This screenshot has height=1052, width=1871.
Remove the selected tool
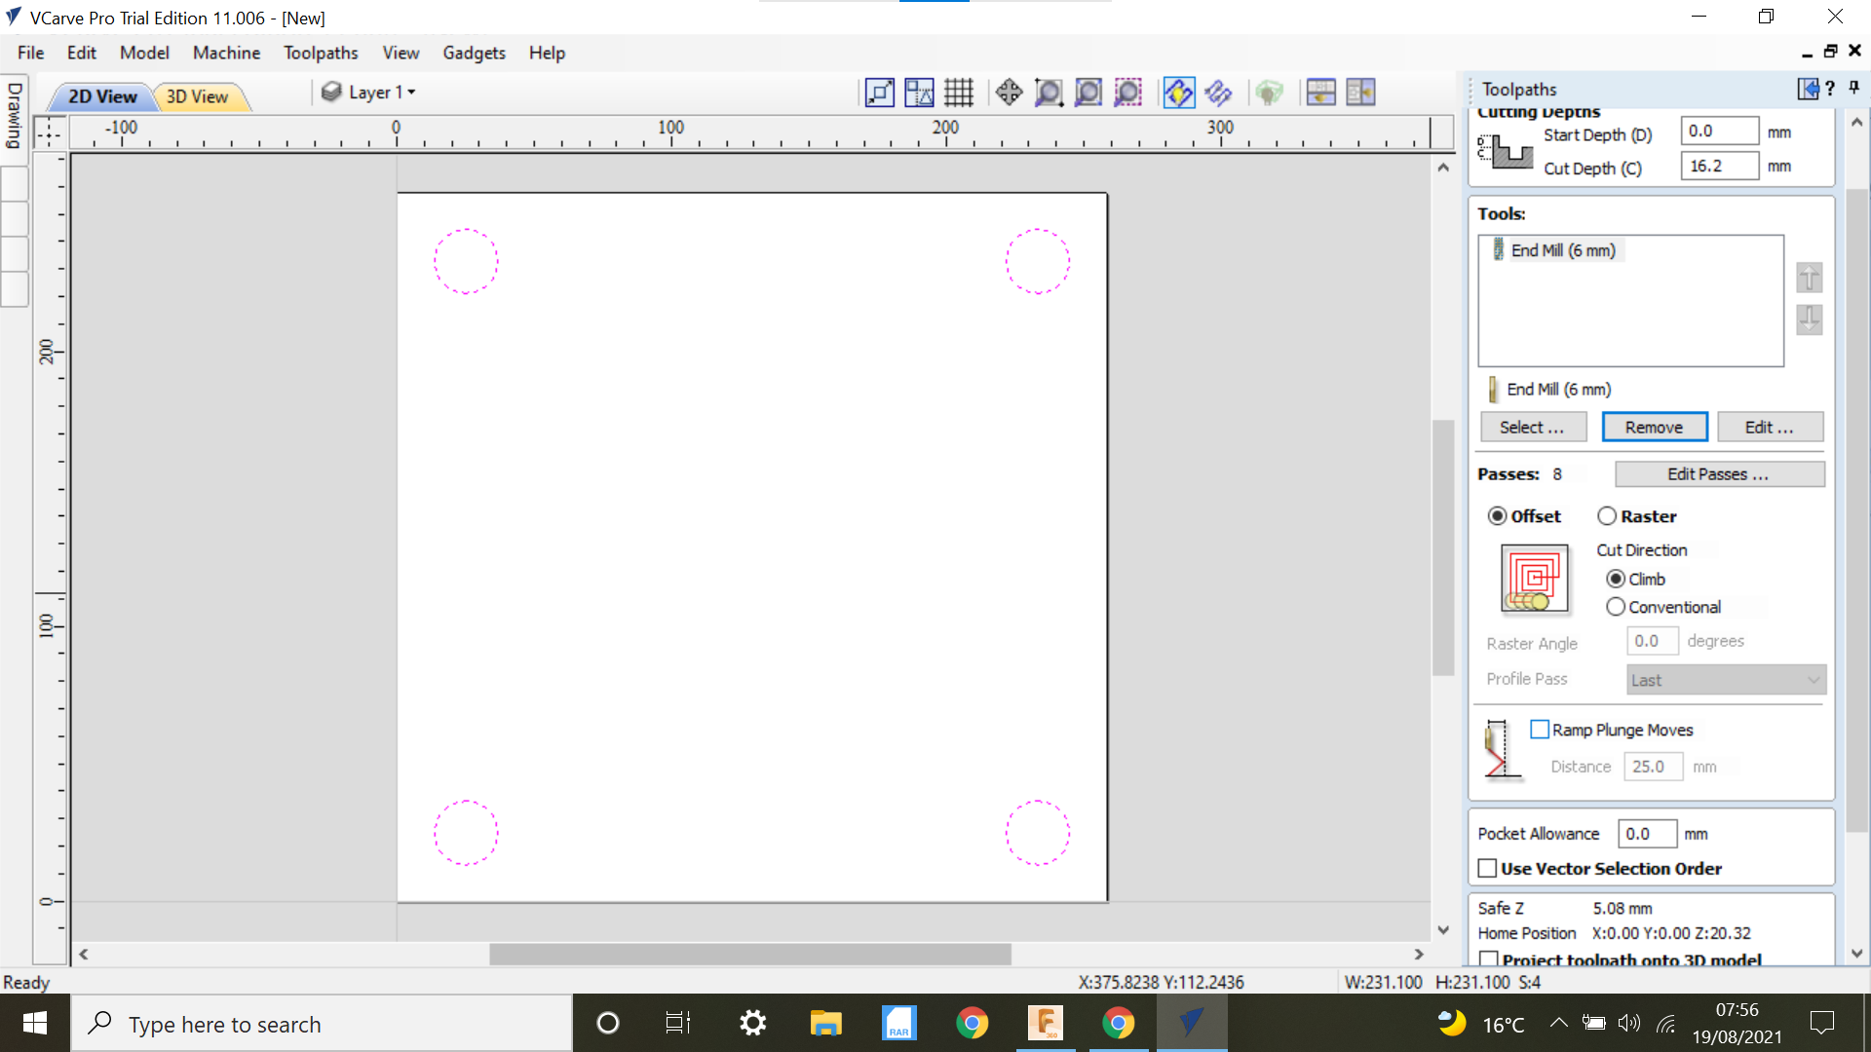[1654, 427]
